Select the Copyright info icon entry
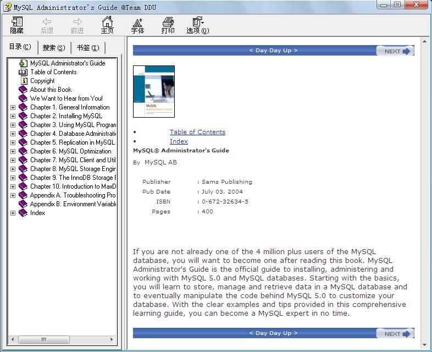432x352 pixels. pyautogui.click(x=42, y=81)
